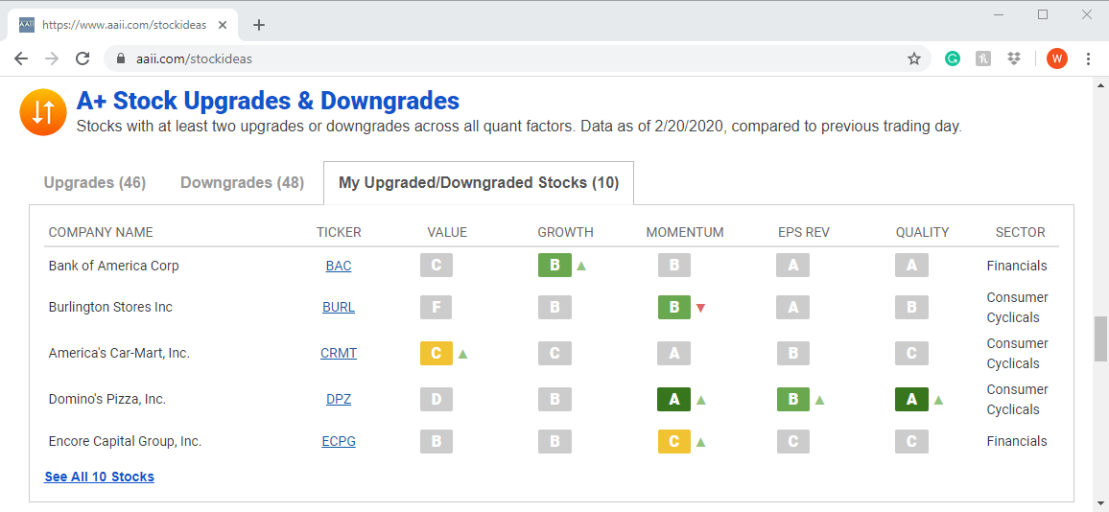The height and width of the screenshot is (512, 1109).
Task: Click the VALUE column header
Action: point(447,232)
